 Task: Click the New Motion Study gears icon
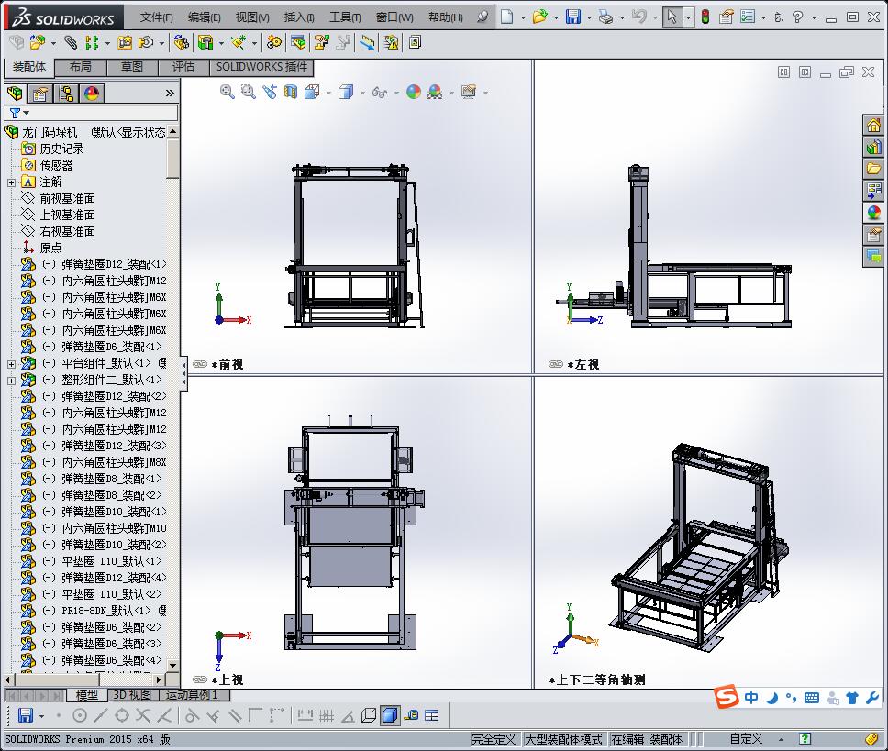pyautogui.click(x=274, y=42)
